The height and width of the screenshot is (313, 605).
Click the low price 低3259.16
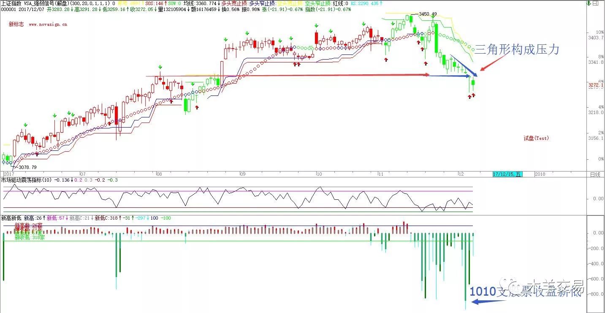pos(114,9)
